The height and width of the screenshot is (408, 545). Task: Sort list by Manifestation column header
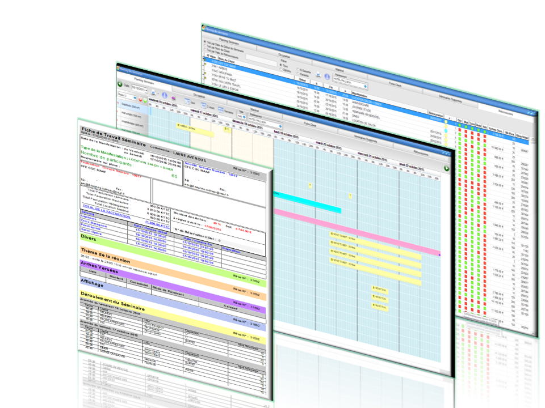click(x=359, y=94)
